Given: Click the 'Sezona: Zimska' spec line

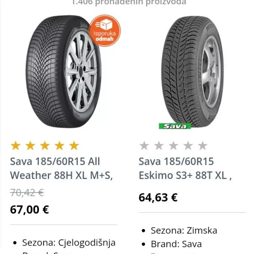Looking at the screenshot, I should 184,230.
